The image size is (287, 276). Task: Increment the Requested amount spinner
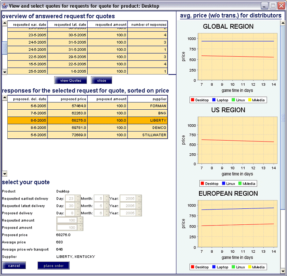click(80, 219)
